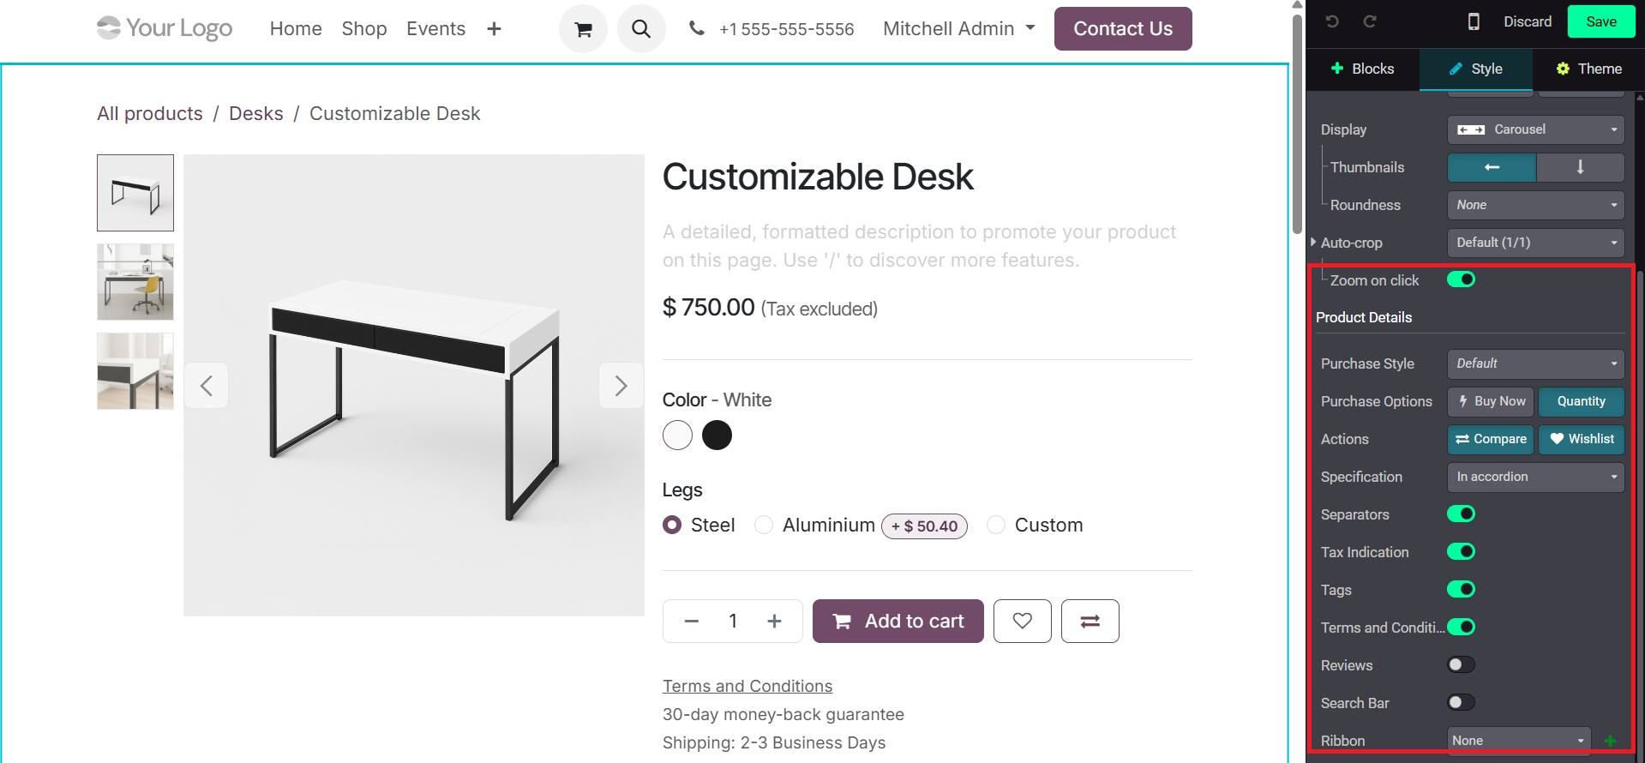This screenshot has height=763, width=1645.
Task: Click the undo arrow in editor
Action: coord(1332,21)
